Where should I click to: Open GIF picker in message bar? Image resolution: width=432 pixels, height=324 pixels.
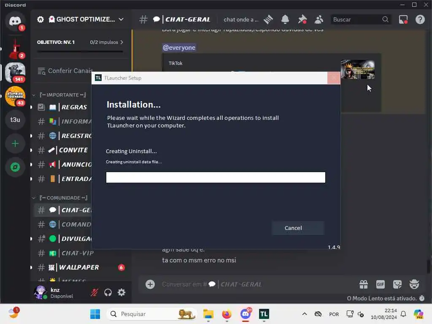pyautogui.click(x=381, y=284)
